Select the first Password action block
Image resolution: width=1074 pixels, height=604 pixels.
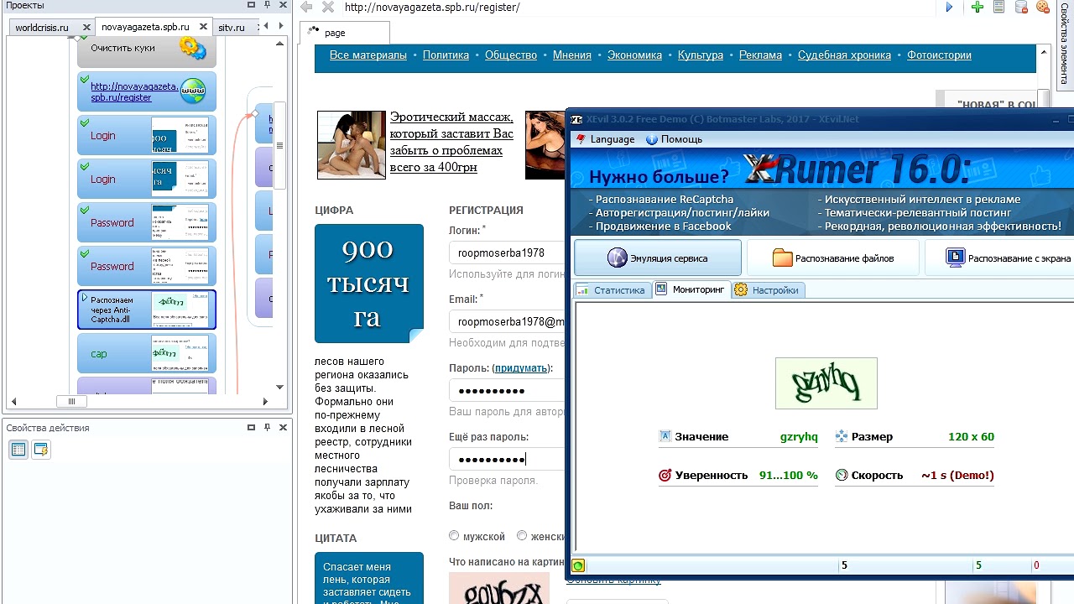(x=147, y=222)
